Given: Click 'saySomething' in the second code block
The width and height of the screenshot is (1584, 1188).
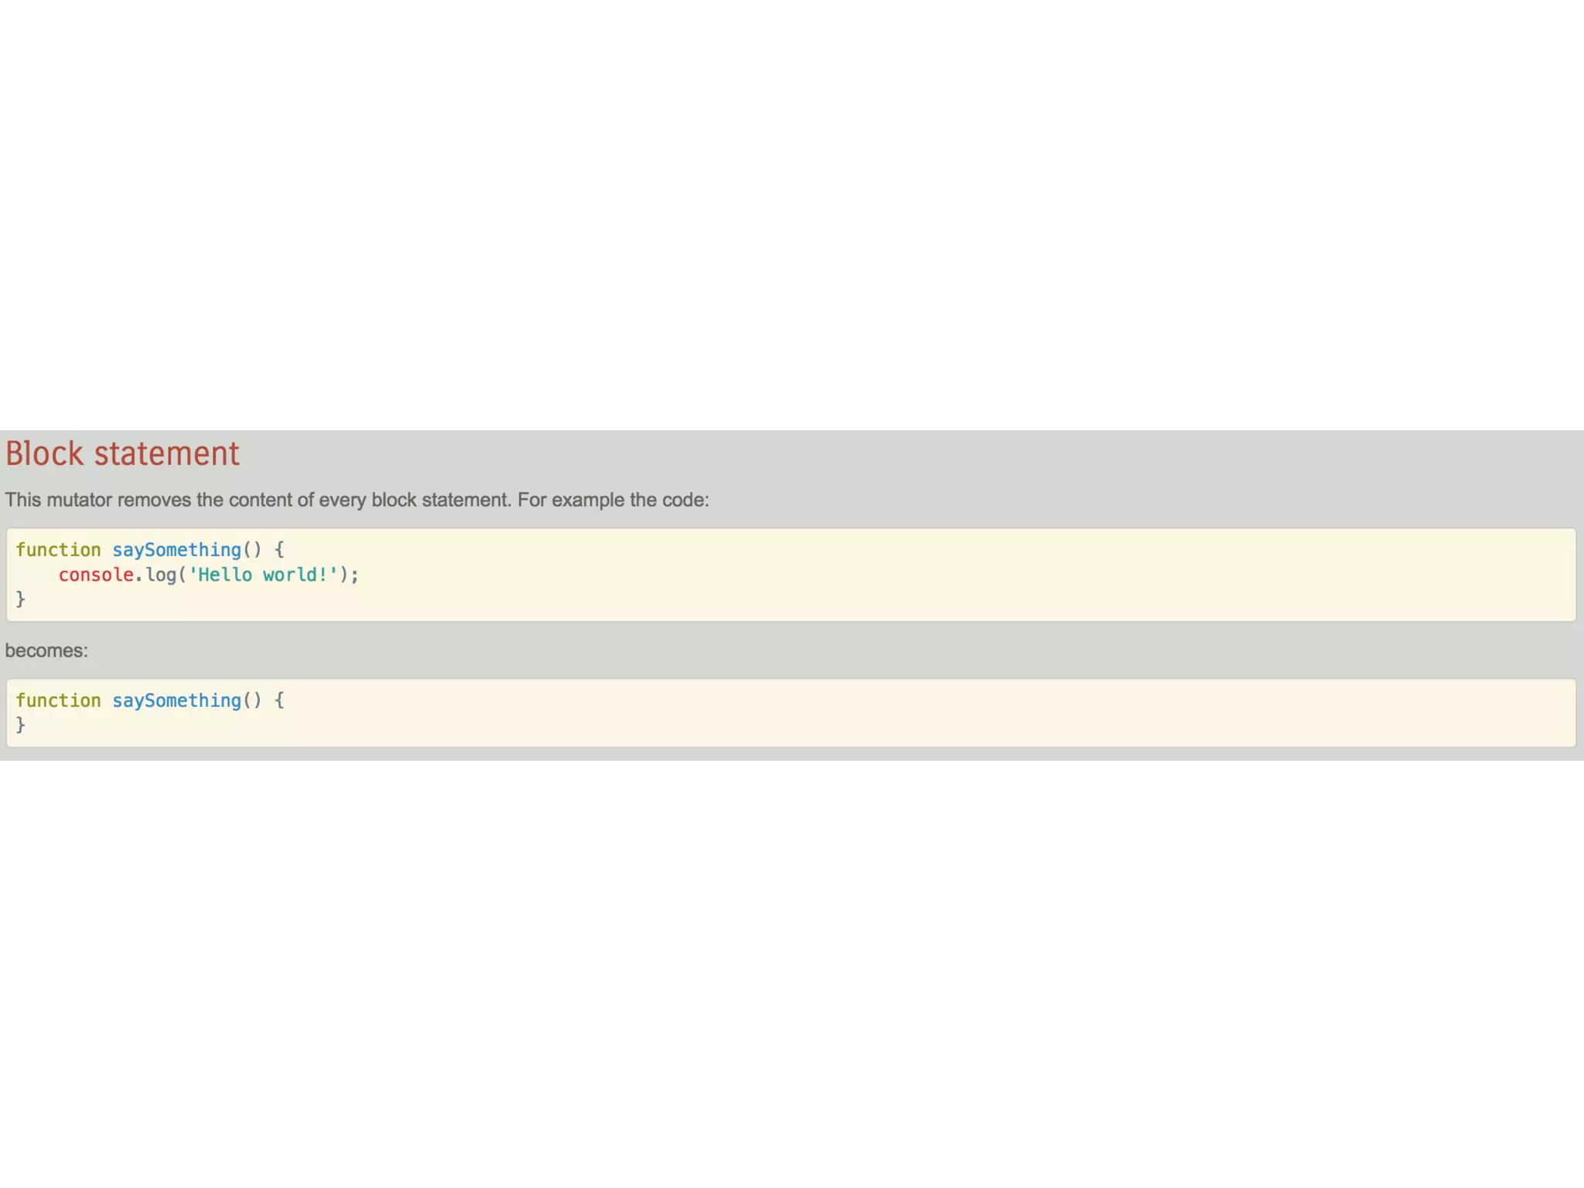Looking at the screenshot, I should [x=176, y=701].
